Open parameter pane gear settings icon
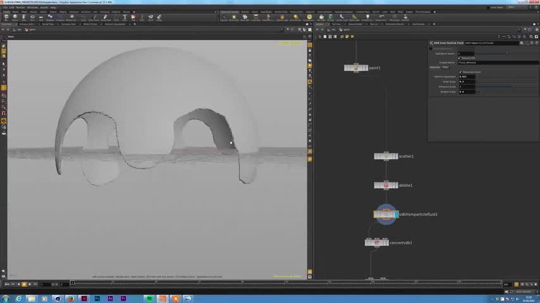Screen dimensions: 540x303 click(x=522, y=43)
